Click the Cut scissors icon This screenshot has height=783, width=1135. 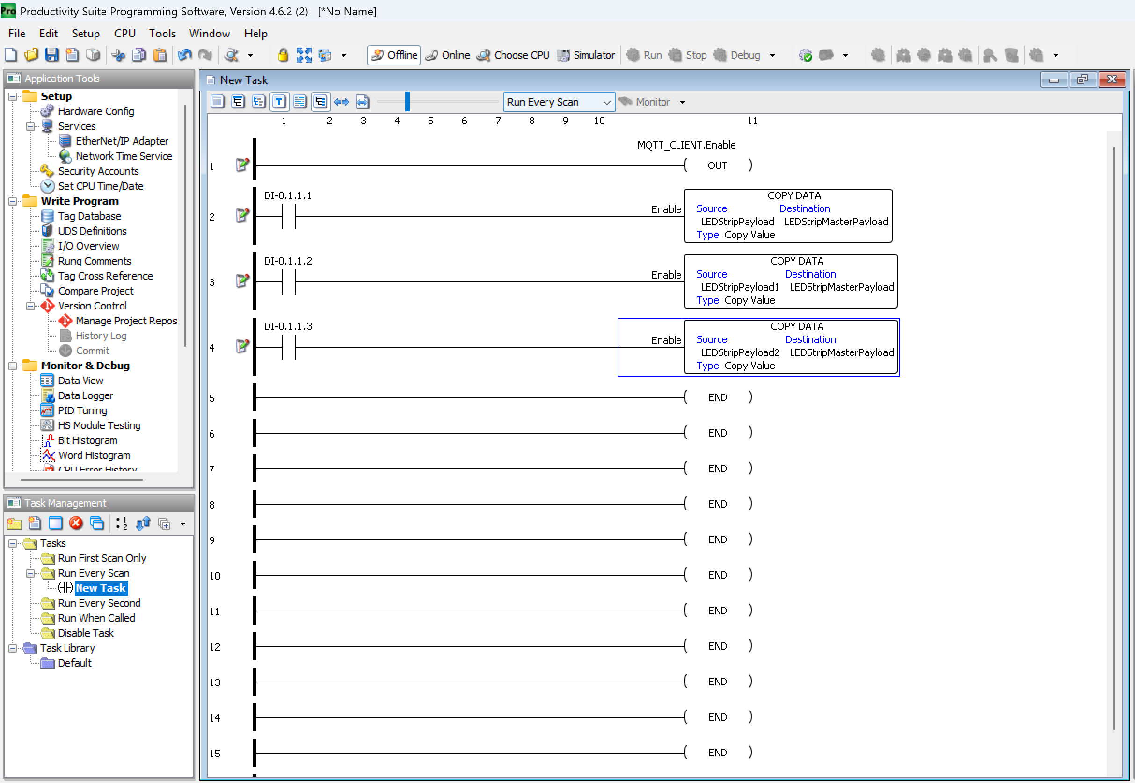tap(118, 55)
